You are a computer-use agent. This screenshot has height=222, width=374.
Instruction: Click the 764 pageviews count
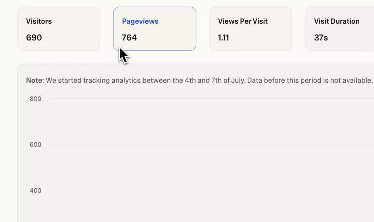pyautogui.click(x=129, y=38)
